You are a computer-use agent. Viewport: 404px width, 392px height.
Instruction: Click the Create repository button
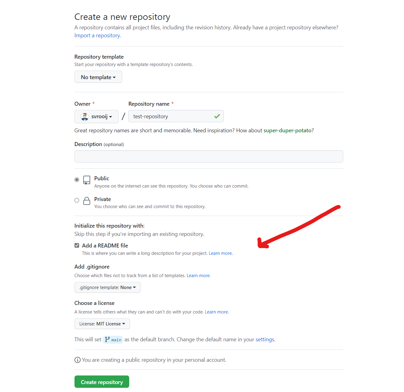point(102,382)
